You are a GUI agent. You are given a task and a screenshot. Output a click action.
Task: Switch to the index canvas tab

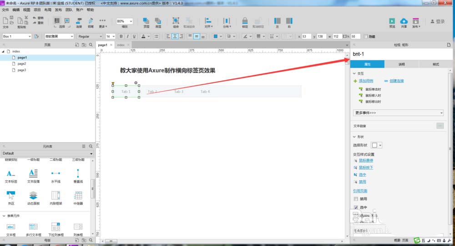click(121, 45)
